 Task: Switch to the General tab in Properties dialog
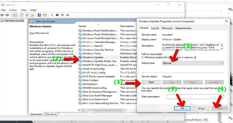pyautogui.click(x=144, y=28)
